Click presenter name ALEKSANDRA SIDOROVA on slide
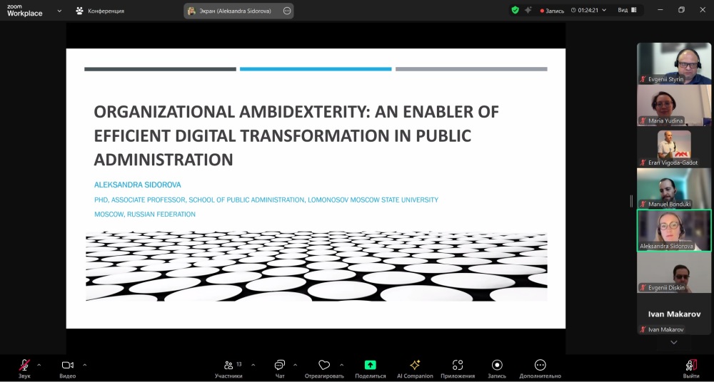 point(138,185)
